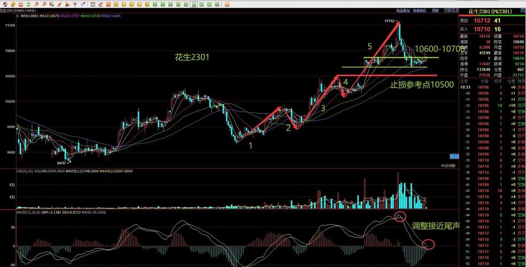Click the first green period button in toolbar
The width and height of the screenshot is (526, 267).
coord(155,4)
